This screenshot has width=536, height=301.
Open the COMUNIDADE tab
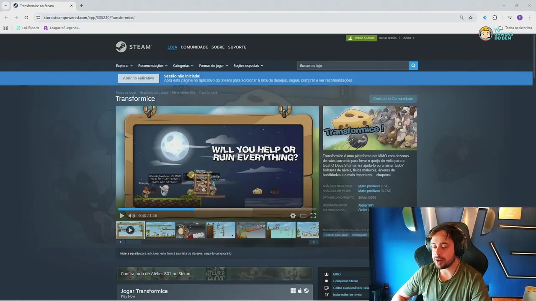[194, 47]
